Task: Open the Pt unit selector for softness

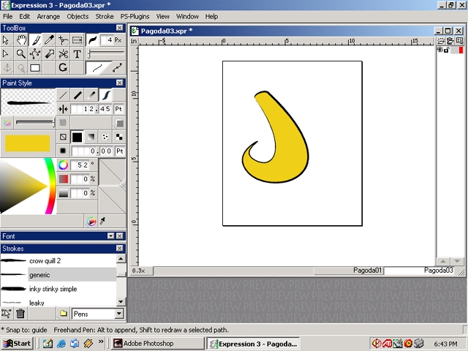Action: pyautogui.click(x=119, y=151)
